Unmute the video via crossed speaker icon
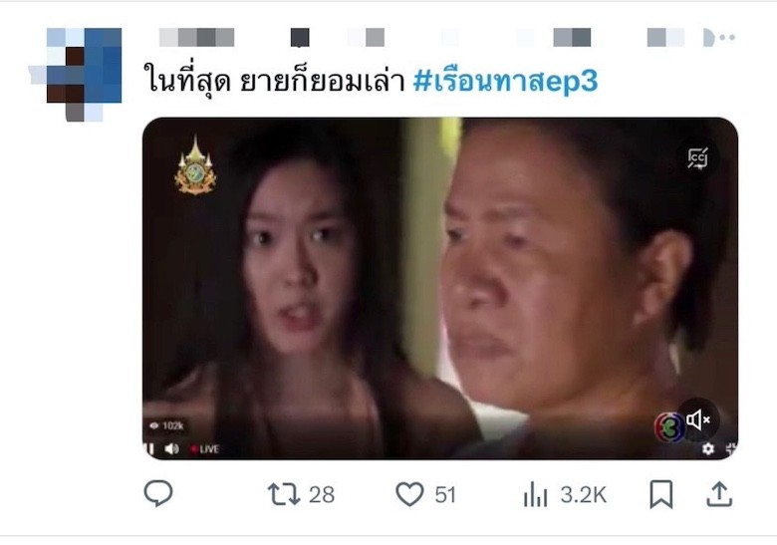 point(698,419)
